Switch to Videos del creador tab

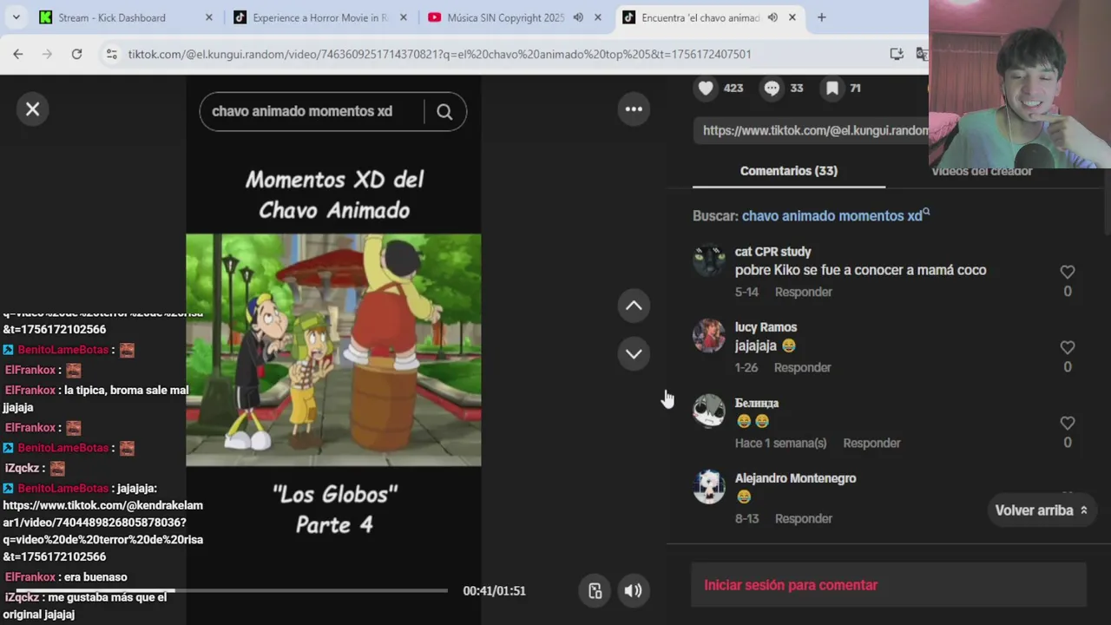[x=982, y=172]
